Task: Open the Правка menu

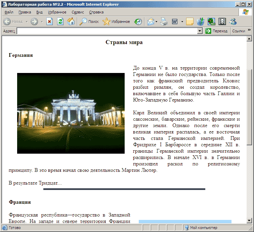Action: pos(25,12)
